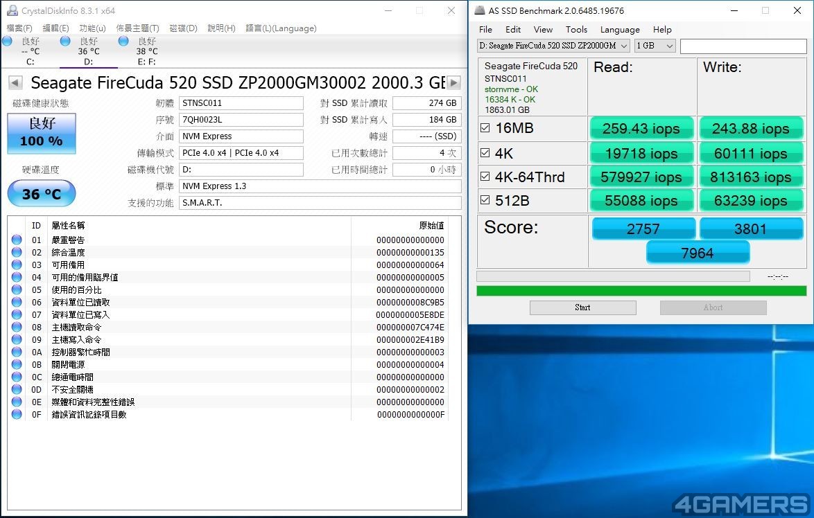
Task: Click the firmware field STNSC011
Action: pyautogui.click(x=241, y=103)
